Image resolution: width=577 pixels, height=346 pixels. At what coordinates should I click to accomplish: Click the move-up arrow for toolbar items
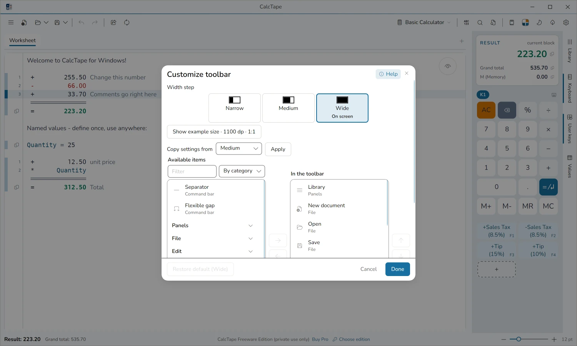401,240
